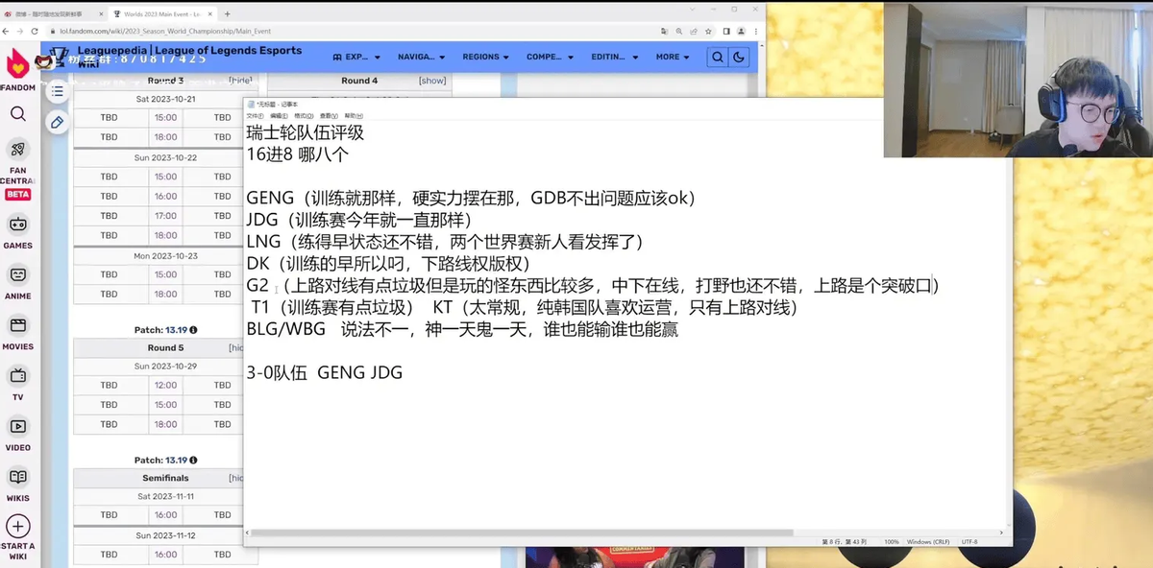Click the Sun 2023-10-22 date header
Screen dimensions: 1153x568
point(165,157)
